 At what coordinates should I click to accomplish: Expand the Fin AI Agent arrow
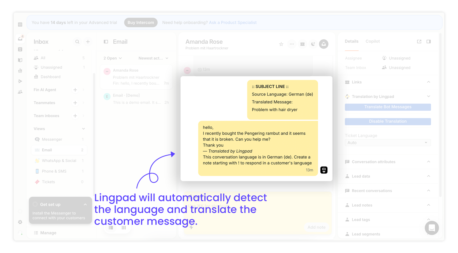tap(84, 90)
